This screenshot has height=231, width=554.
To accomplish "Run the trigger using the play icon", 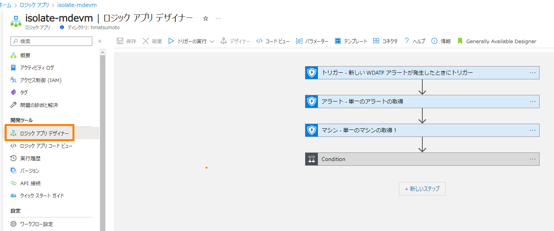I will (x=171, y=41).
